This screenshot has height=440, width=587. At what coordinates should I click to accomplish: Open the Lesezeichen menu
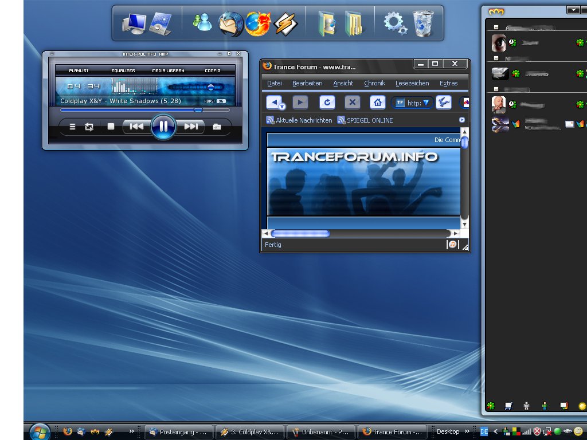(412, 83)
